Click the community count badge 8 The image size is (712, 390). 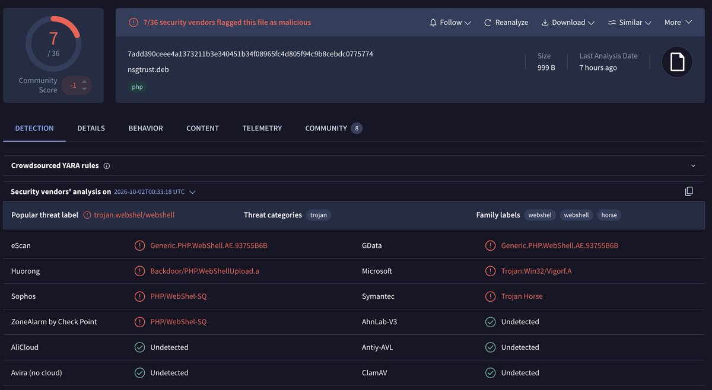click(357, 128)
